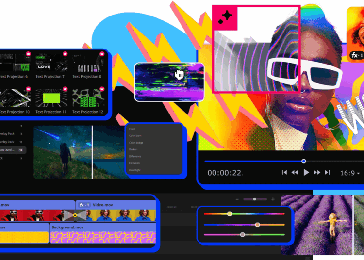The image size is (364, 260).
Task: Click the timeline zoom slider handle
Action: coord(255,199)
